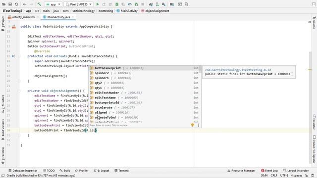Select spinner1 in the completion list
Screen dimensions: 317x178
click(144, 78)
